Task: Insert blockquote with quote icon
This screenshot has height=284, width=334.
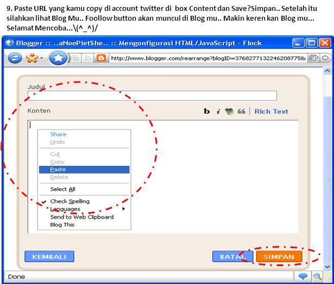Action: tap(241, 111)
